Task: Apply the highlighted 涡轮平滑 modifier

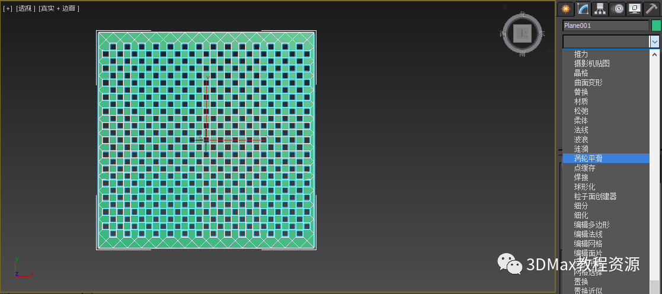Action: tap(606, 158)
